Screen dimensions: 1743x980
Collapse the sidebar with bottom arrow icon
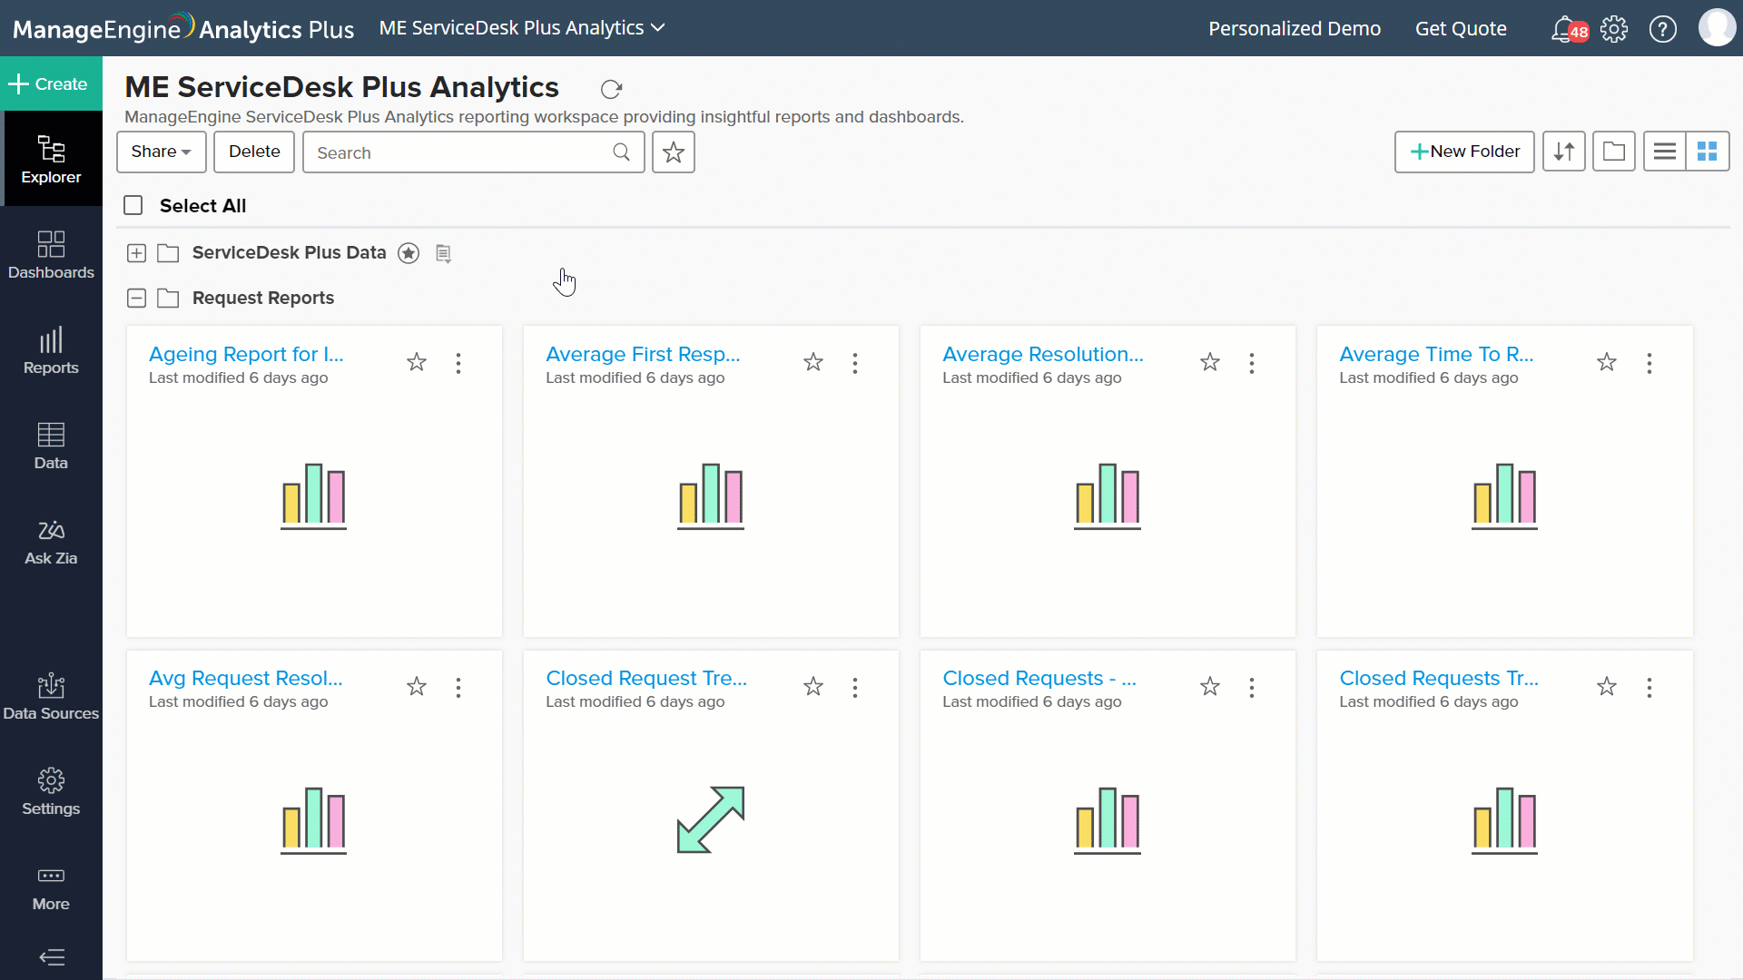click(52, 957)
